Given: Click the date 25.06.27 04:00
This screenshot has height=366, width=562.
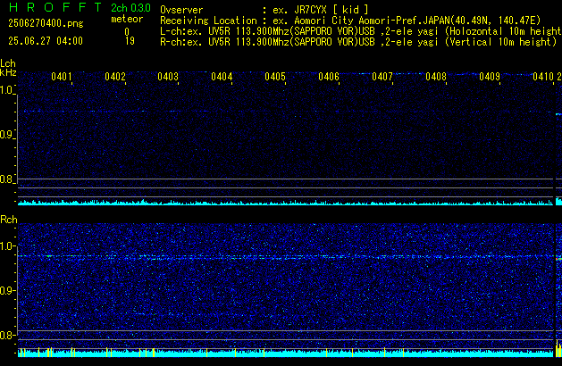Looking at the screenshot, I should point(46,41).
